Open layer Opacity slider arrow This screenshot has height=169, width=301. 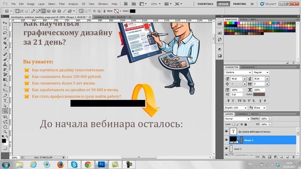tap(269, 119)
